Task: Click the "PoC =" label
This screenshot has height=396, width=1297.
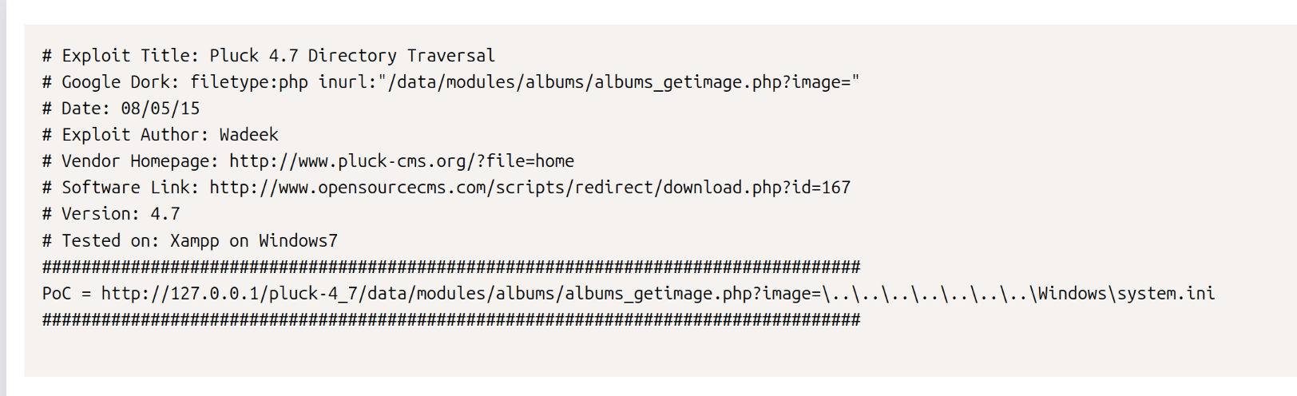Action: tap(67, 293)
